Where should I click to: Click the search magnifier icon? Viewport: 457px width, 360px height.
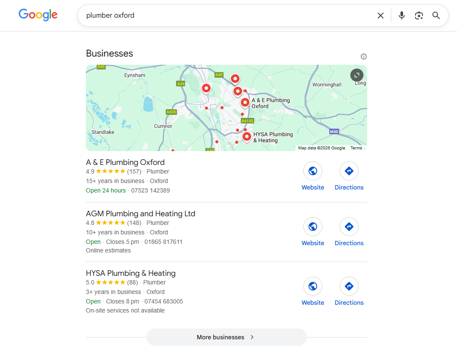pos(436,15)
